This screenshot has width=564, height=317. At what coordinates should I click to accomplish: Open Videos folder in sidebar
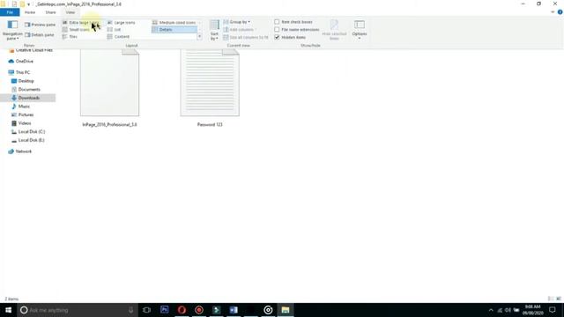point(21,123)
